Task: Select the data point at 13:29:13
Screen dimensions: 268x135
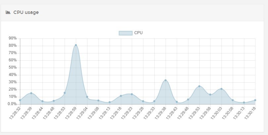Action: point(110,102)
